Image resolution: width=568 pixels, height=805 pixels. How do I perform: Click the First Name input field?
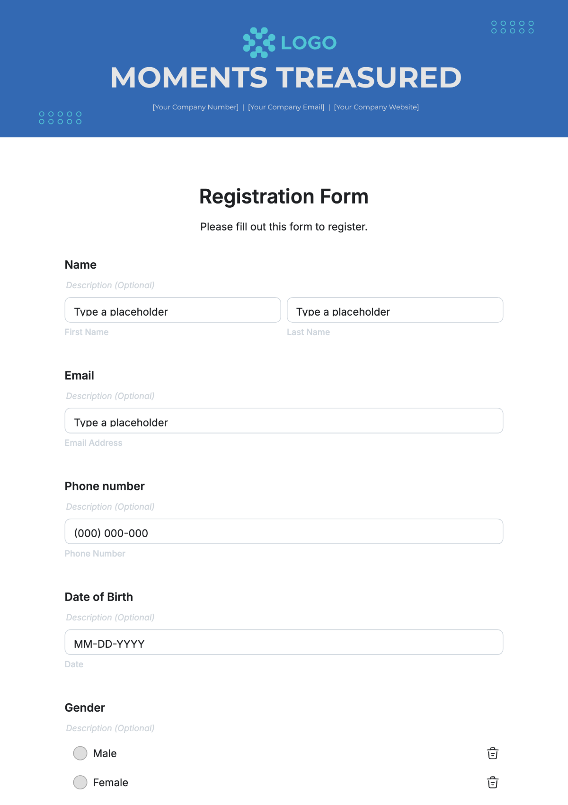click(173, 310)
